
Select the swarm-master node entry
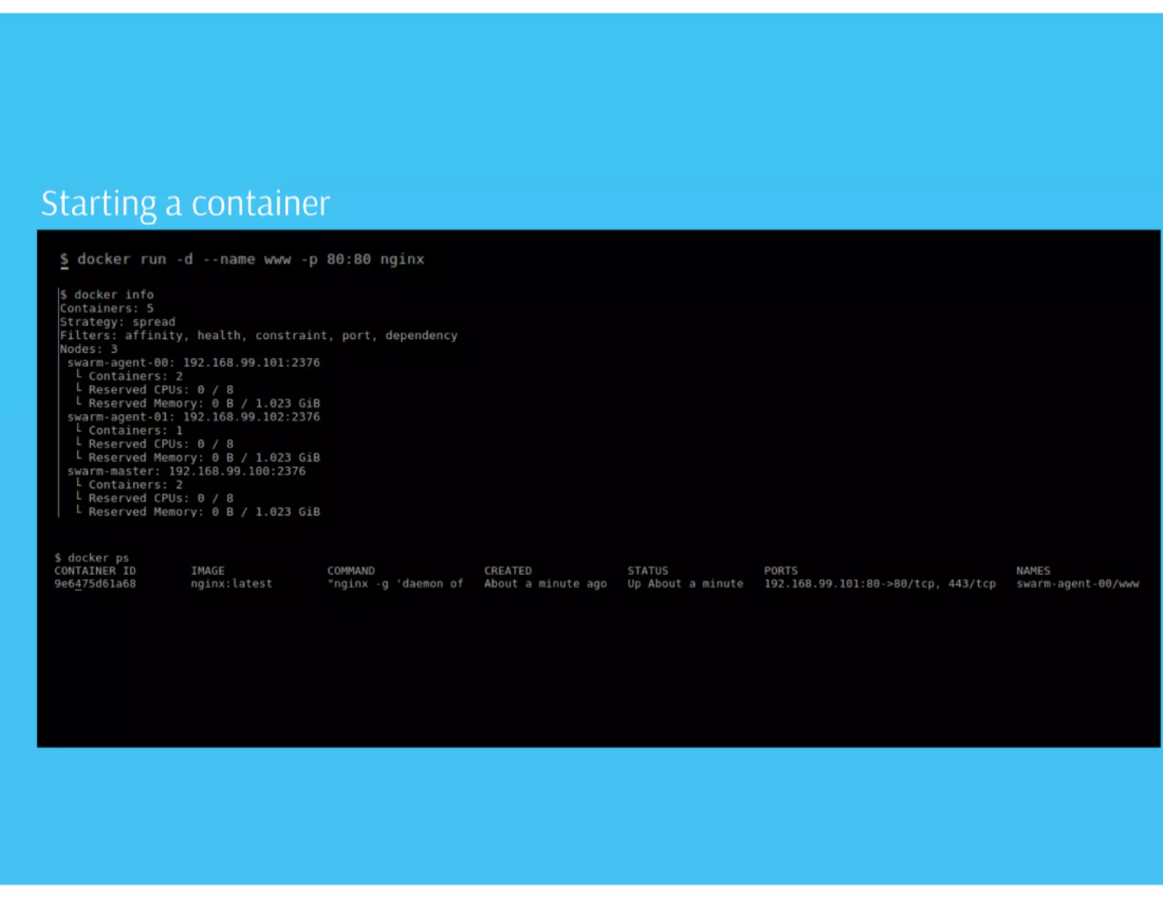click(x=186, y=471)
